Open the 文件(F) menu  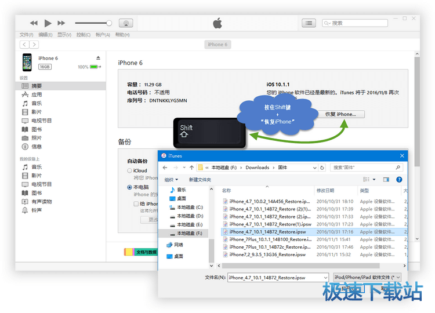click(x=26, y=35)
